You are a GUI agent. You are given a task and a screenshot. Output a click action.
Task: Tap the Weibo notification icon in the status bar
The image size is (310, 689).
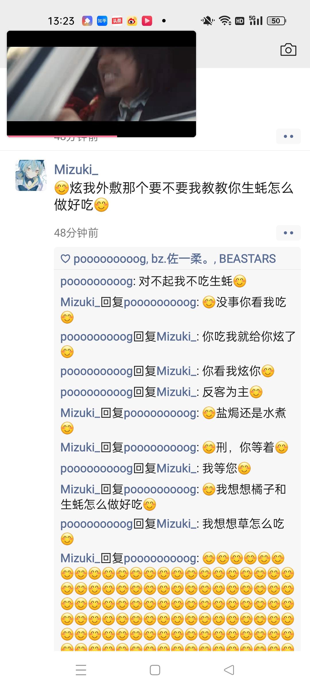pyautogui.click(x=132, y=21)
